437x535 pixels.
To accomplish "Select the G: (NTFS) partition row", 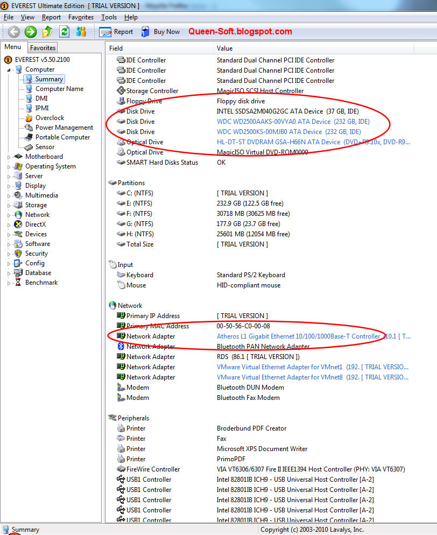I will tap(259, 224).
